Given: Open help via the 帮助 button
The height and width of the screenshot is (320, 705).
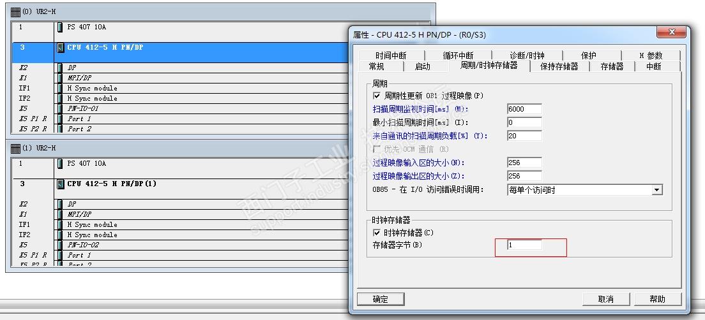Looking at the screenshot, I should 657,299.
